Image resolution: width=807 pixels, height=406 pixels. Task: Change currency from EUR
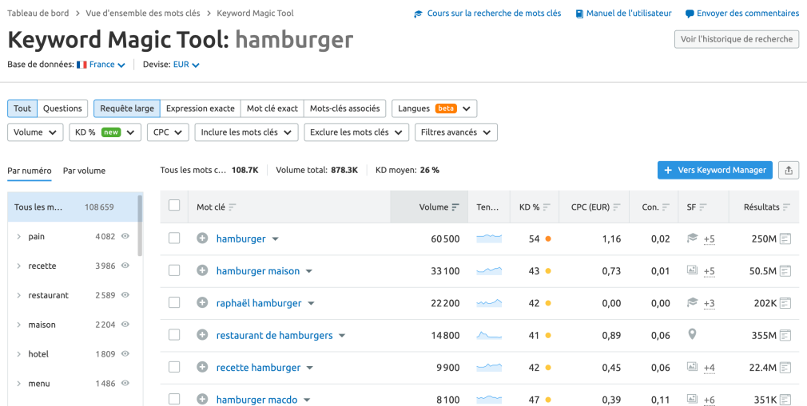186,65
